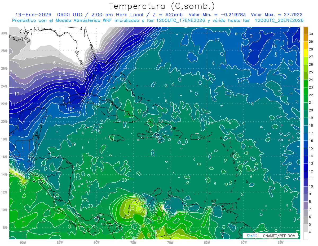Image resolution: width=318 pixels, height=246 pixels.
Task: Click the "16N" latitude axis label
Action: [4, 157]
